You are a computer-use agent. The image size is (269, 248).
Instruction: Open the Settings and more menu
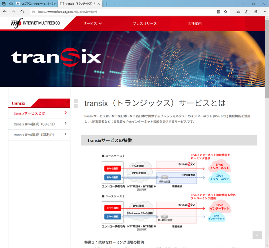pyautogui.click(x=265, y=11)
